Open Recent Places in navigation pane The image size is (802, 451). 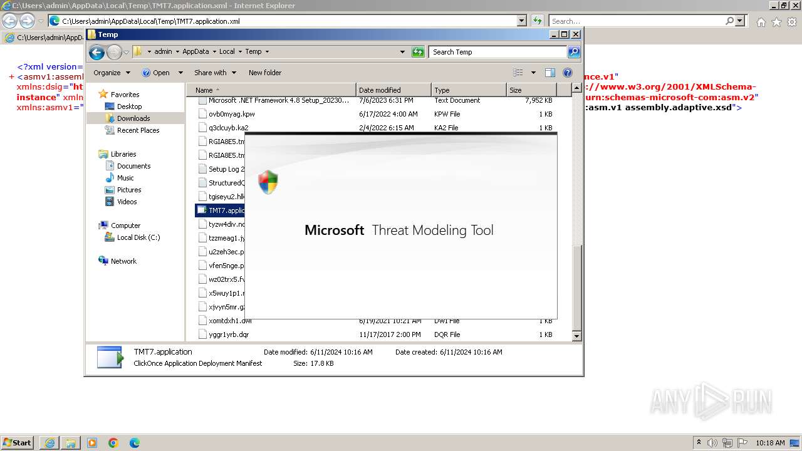(138, 130)
